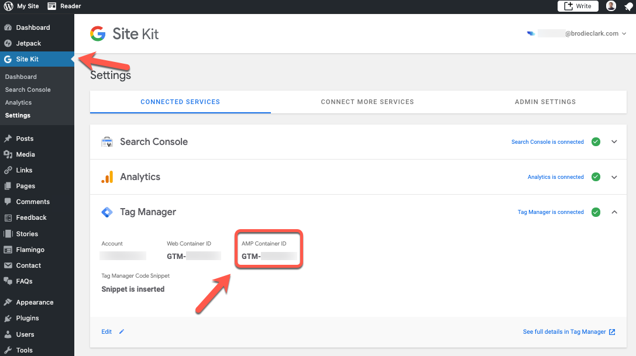Click See full details in Tag Manager
The width and height of the screenshot is (636, 356).
click(x=563, y=331)
